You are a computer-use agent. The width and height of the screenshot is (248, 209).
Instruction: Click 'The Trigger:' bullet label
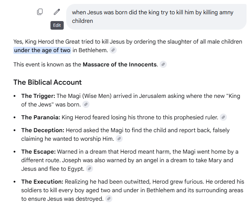click(x=38, y=96)
